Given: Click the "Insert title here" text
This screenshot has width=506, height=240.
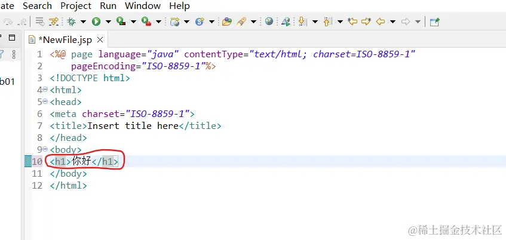Looking at the screenshot, I should click(133, 125).
